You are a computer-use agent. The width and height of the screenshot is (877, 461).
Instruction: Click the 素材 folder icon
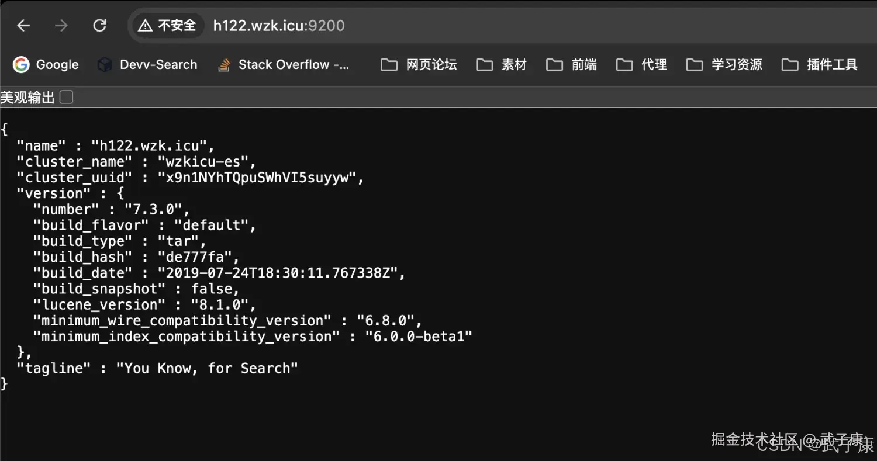point(484,64)
